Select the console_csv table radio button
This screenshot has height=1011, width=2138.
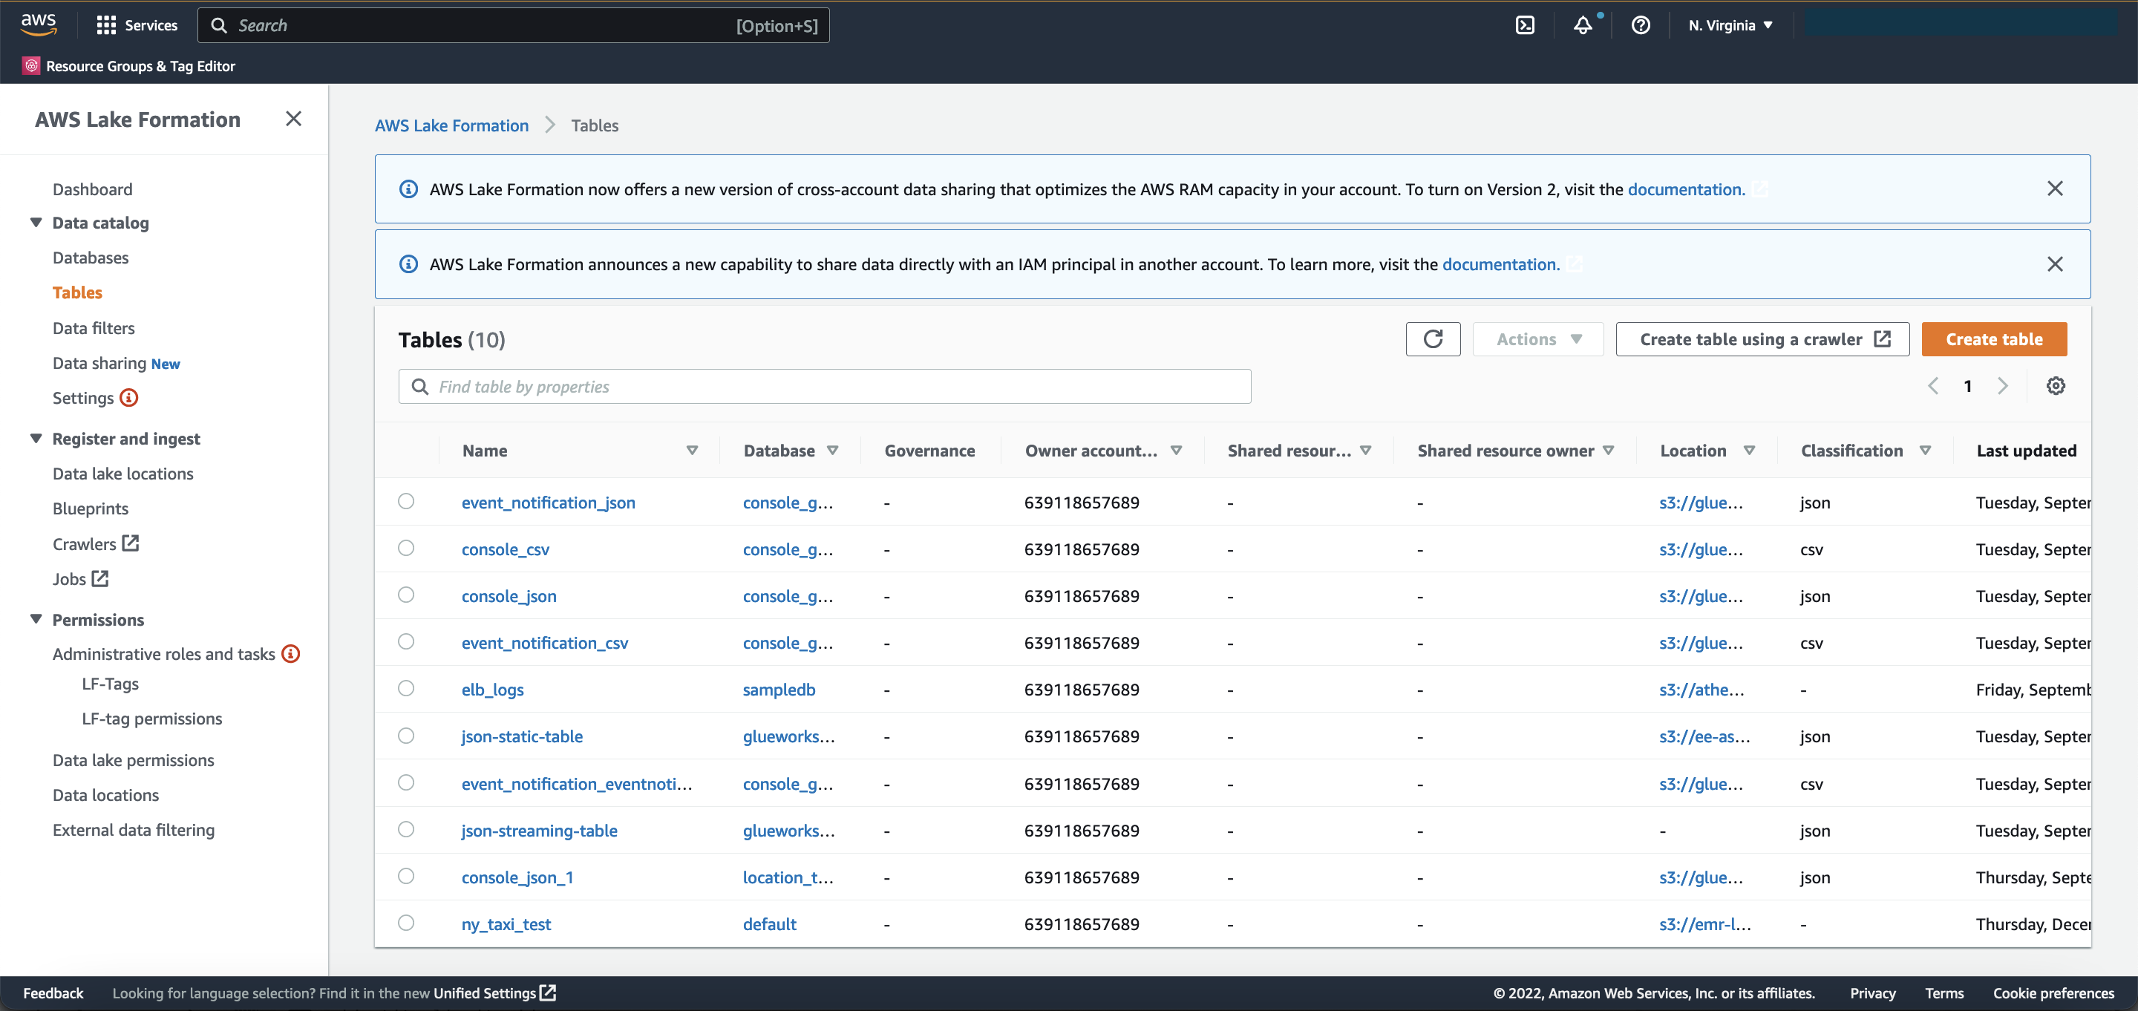[406, 548]
